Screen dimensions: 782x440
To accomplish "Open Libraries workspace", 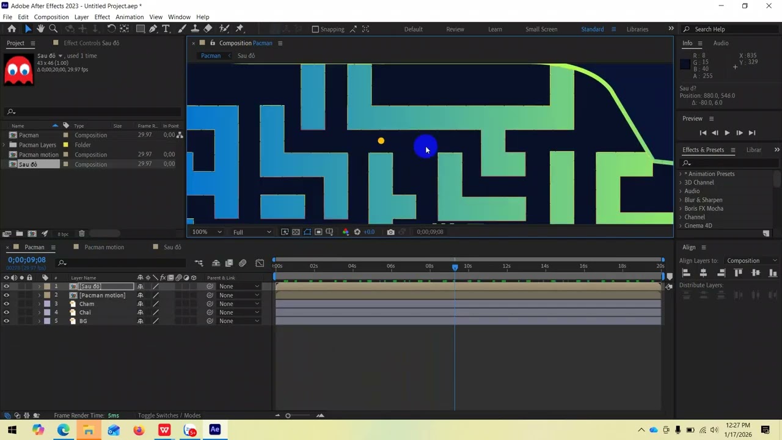I will tap(637, 29).
